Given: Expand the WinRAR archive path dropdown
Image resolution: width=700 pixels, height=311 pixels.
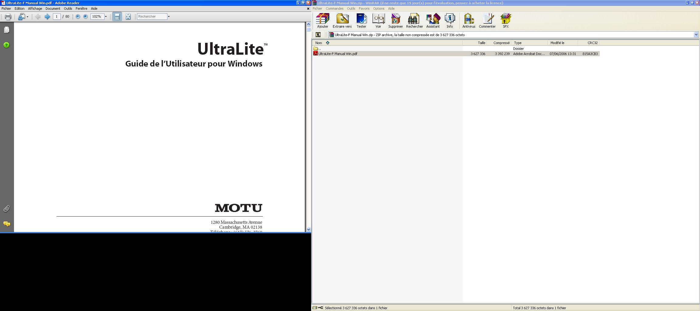Looking at the screenshot, I should pos(696,35).
